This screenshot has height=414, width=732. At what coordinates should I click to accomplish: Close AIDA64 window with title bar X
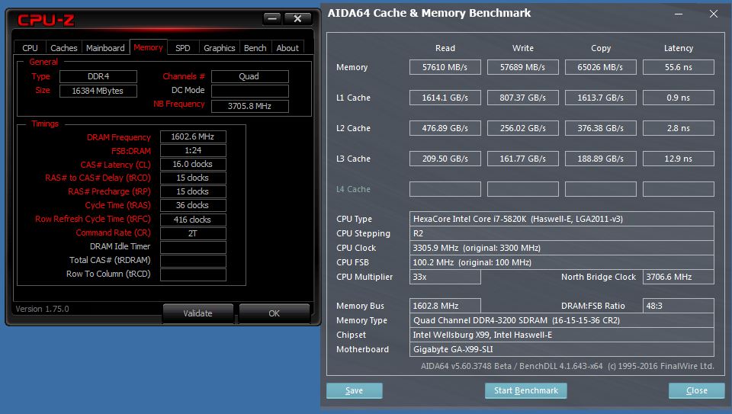(714, 14)
